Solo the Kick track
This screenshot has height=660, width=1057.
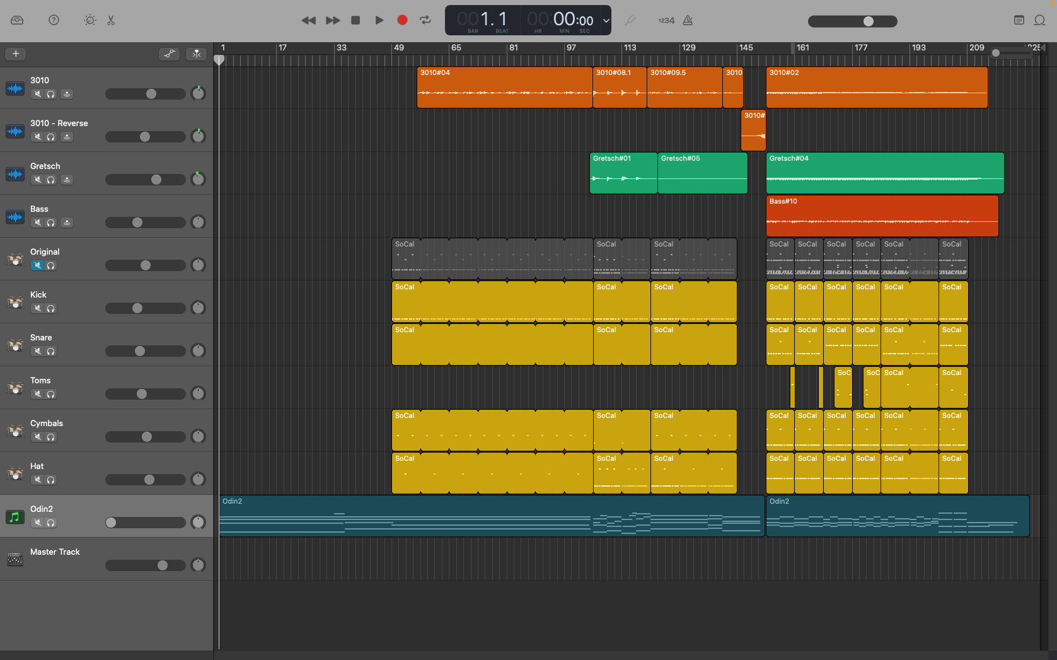[51, 308]
